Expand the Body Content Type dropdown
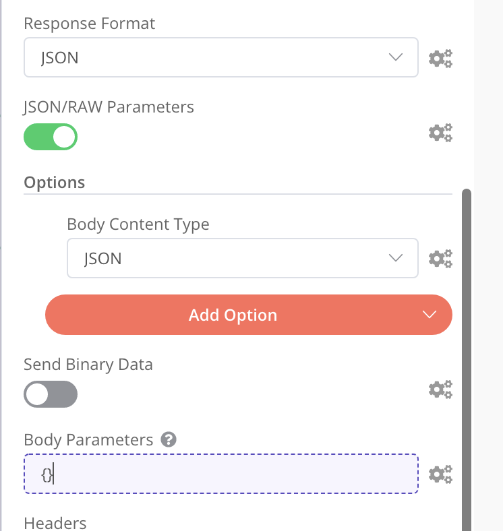This screenshot has height=531, width=503. (242, 258)
